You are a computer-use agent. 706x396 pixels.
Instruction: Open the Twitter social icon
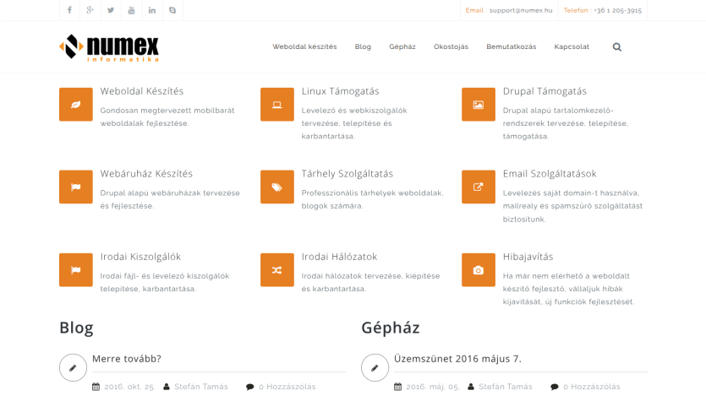point(111,10)
